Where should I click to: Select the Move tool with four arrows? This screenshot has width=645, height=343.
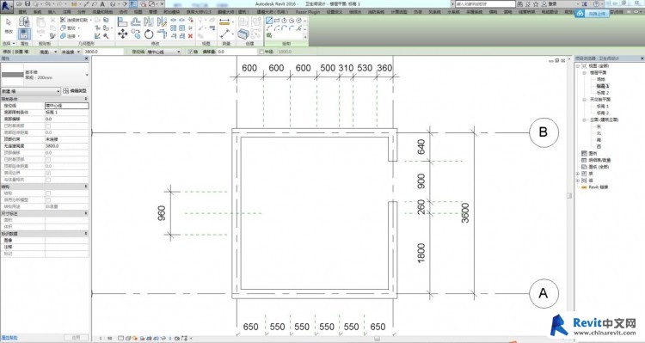[123, 34]
